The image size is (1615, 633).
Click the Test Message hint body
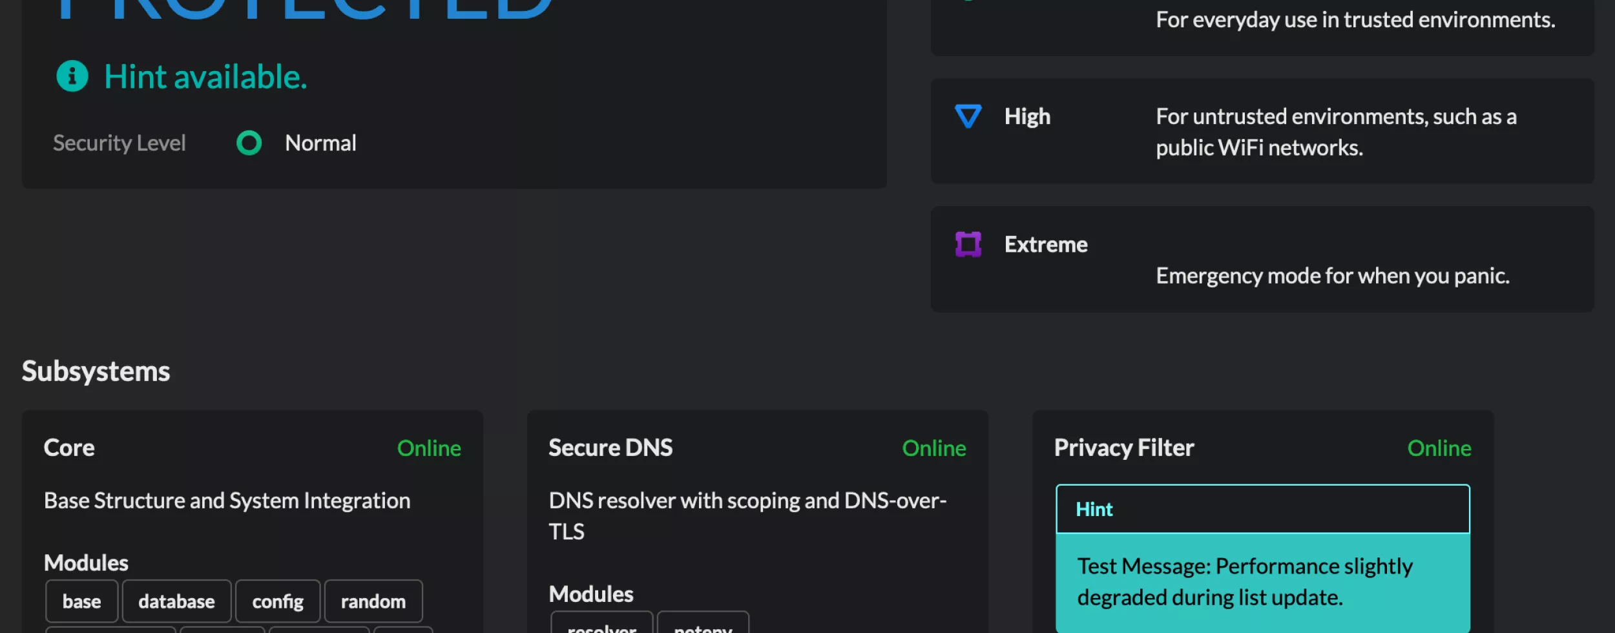tap(1244, 581)
